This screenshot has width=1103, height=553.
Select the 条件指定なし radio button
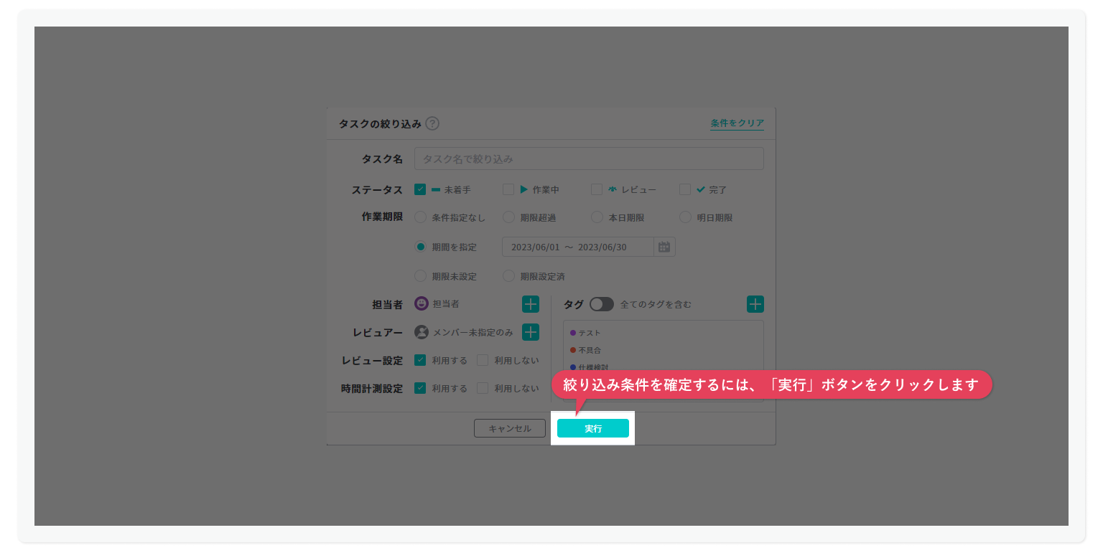pos(421,217)
